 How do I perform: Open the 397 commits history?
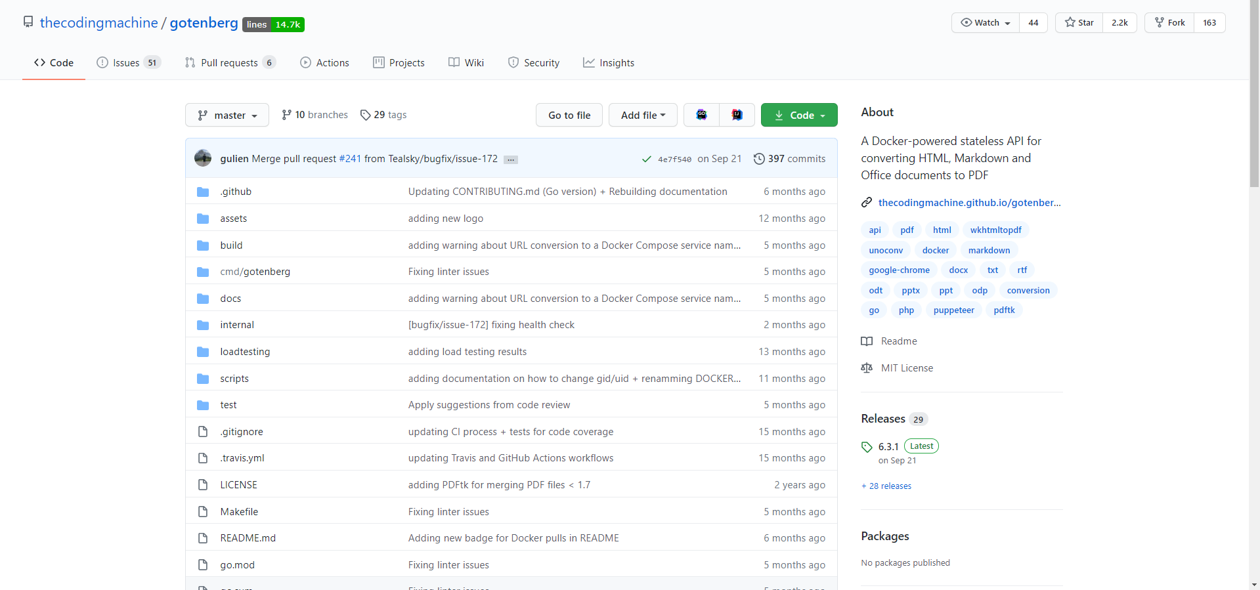click(790, 159)
